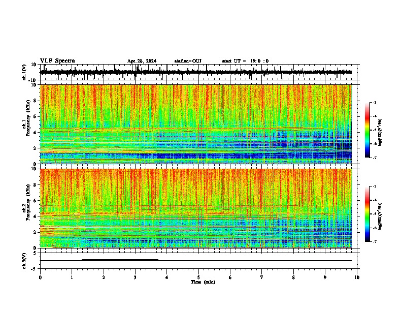This screenshot has height=311, width=402.
Task: Click the "2" kHz tick on ch.2 spectrogram
Action: point(36,232)
